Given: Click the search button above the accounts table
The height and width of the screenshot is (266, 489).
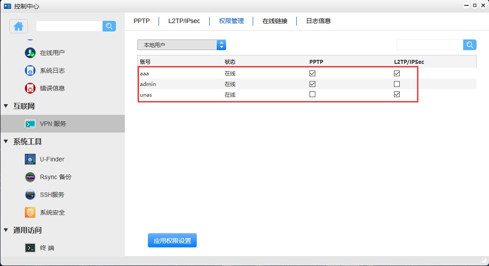Looking at the screenshot, I should click(469, 45).
